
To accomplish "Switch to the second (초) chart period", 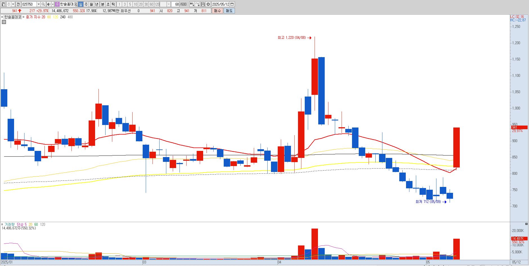I will [108, 4].
